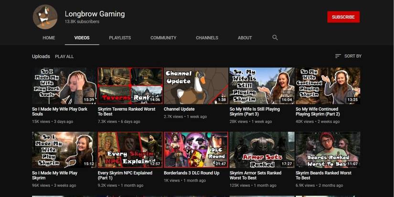The width and height of the screenshot is (394, 197).
Task: Open the About tab
Action: pos(245,38)
